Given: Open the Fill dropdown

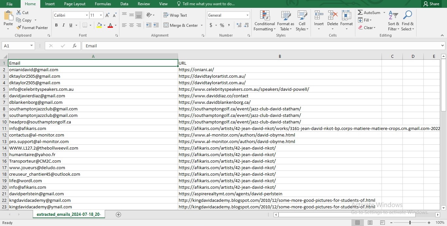Looking at the screenshot, I should [365, 20].
